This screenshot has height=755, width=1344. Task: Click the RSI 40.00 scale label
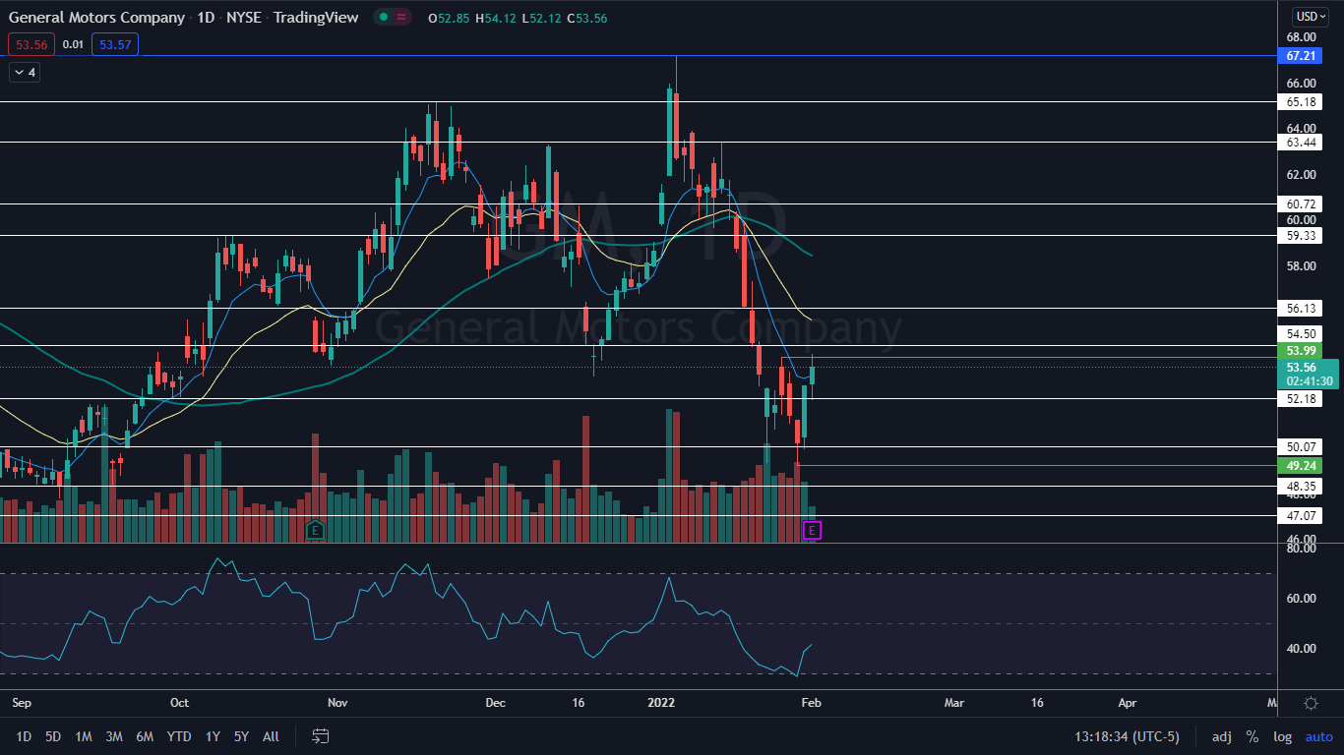point(1301,649)
